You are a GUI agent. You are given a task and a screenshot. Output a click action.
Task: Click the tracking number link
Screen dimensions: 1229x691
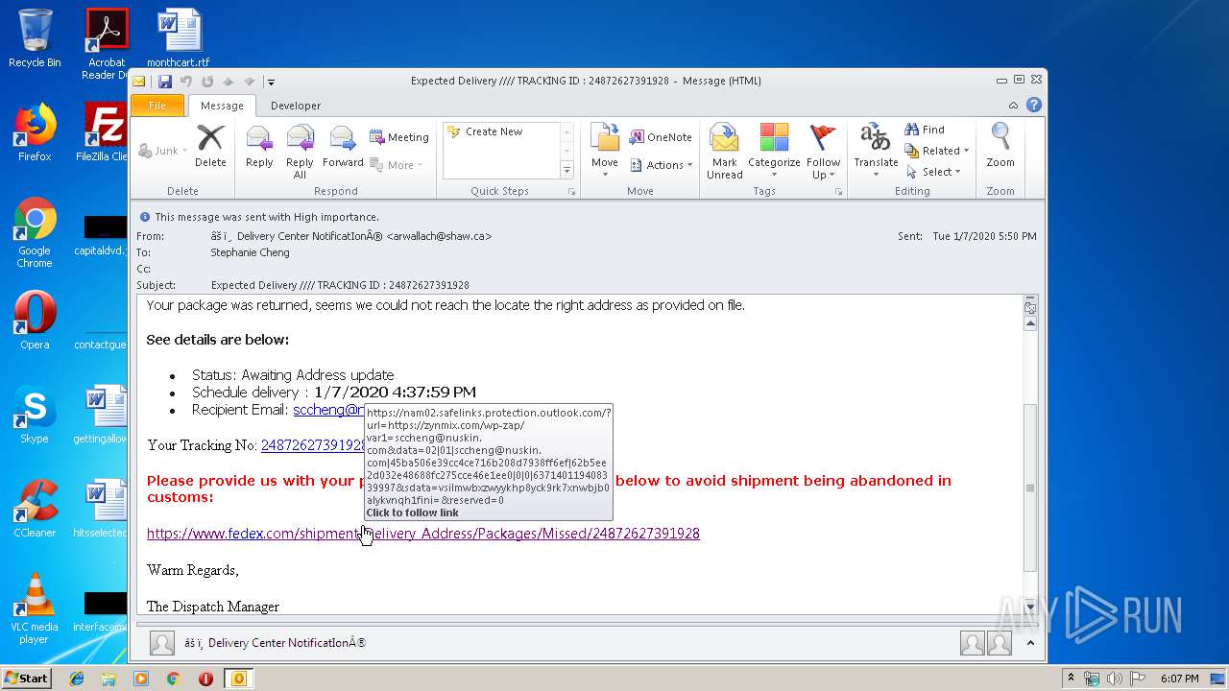(x=313, y=445)
